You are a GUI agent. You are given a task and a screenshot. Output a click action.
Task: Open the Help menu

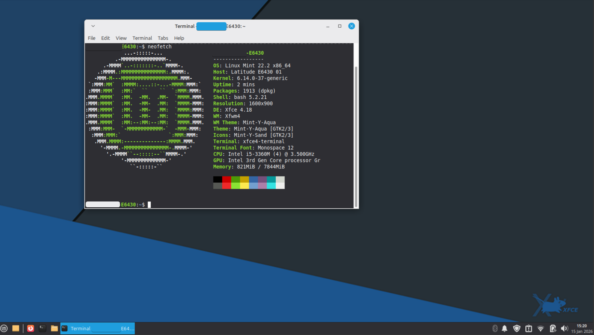point(179,38)
